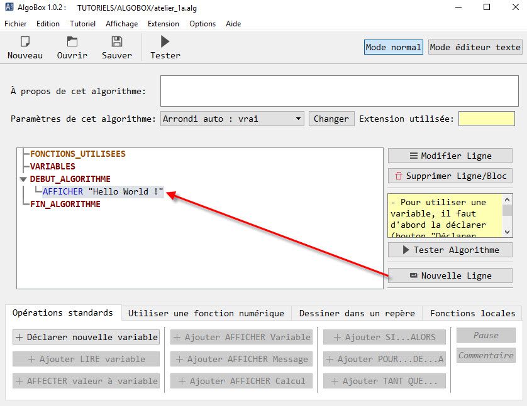
Task: Click the À propos de cet algorithme field
Action: (x=340, y=91)
